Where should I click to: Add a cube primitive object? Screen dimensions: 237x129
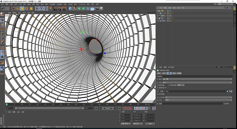tap(70, 9)
